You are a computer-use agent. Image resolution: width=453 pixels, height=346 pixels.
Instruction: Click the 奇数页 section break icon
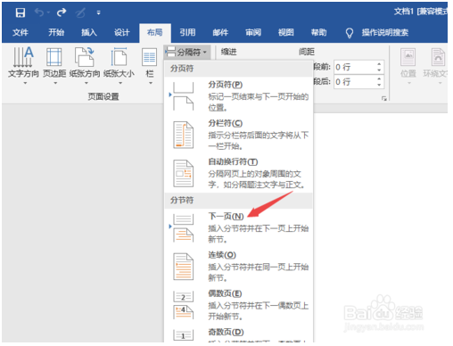(183, 335)
